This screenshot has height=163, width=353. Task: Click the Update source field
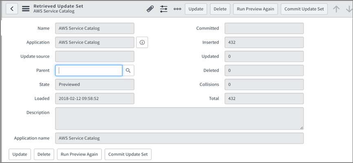pos(95,56)
